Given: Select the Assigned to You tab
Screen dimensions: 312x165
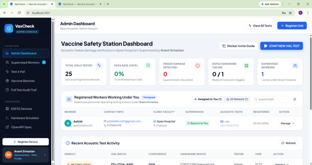Looking at the screenshot, I should click(x=208, y=99).
